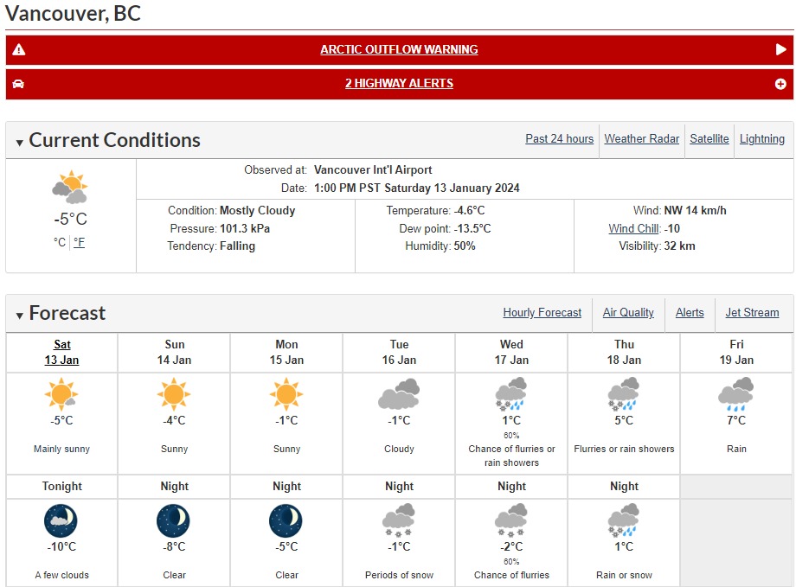Click the Saturday mainly sunny forecast icon
Viewport: 796px width, 587px height.
point(61,393)
